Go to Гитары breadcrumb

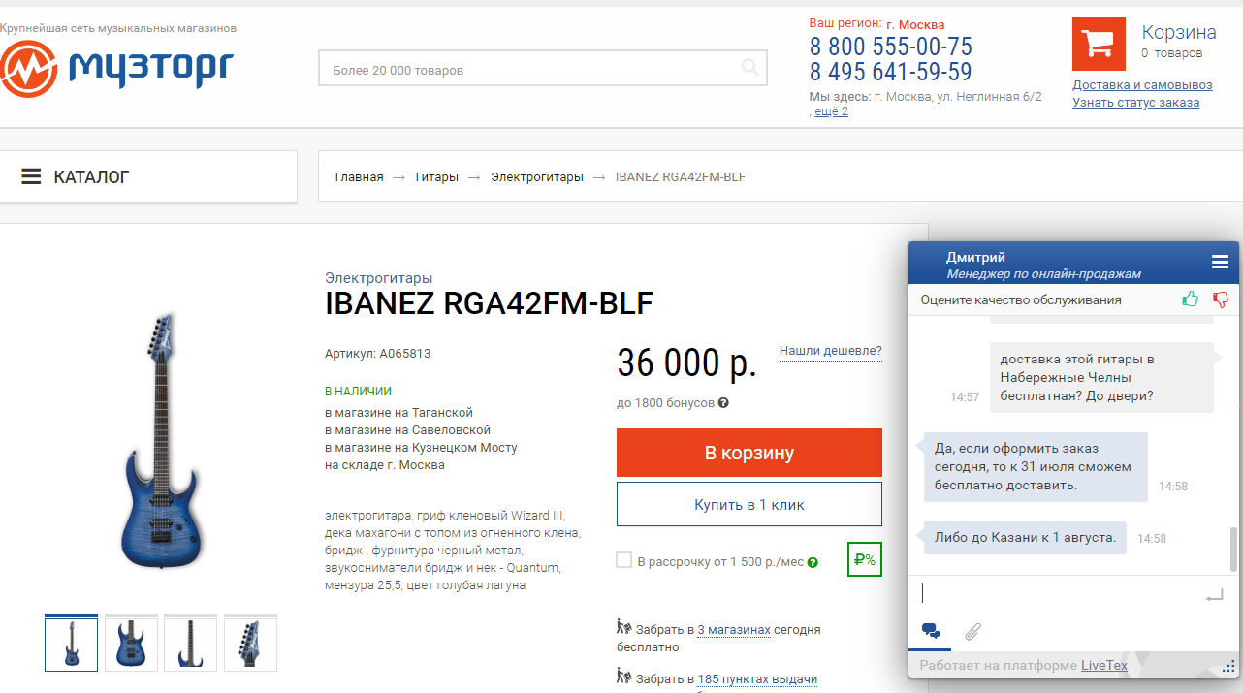coord(437,177)
